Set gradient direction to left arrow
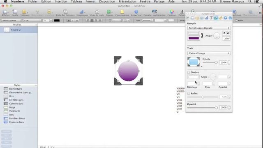 228,33
